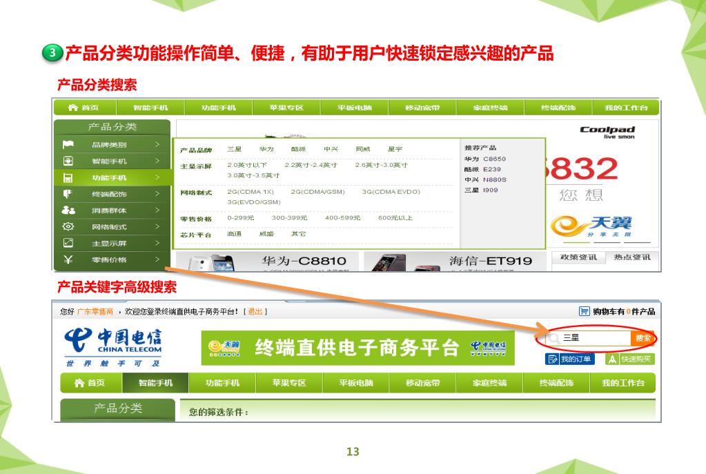Open 家庭终端 tab in keyword-search screenshot

point(489,383)
